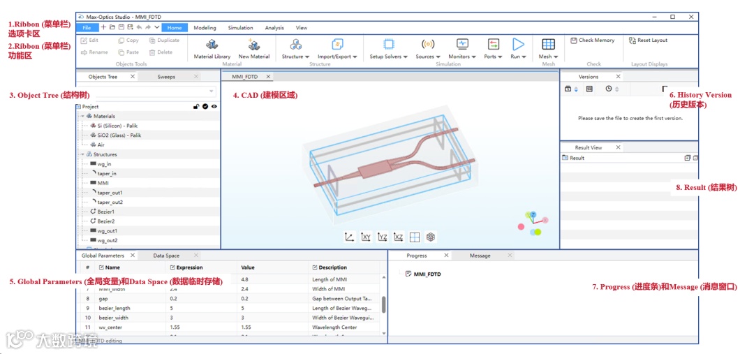Switch to the Data Space tab

click(x=166, y=256)
